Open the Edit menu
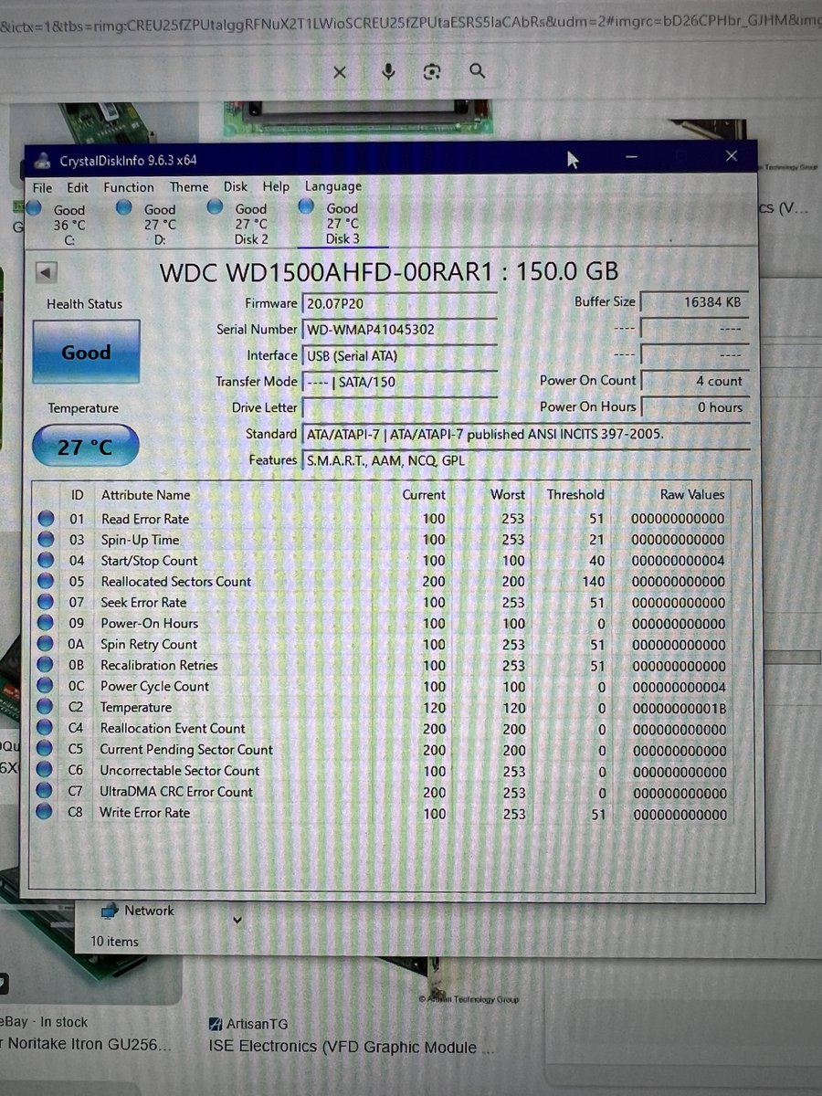 (x=79, y=187)
